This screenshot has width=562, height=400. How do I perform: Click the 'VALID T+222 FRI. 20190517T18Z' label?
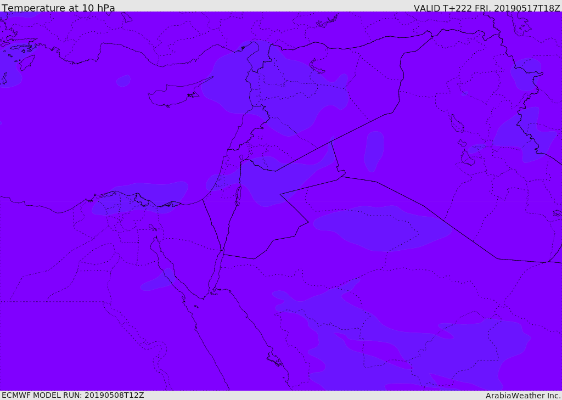tap(487, 8)
